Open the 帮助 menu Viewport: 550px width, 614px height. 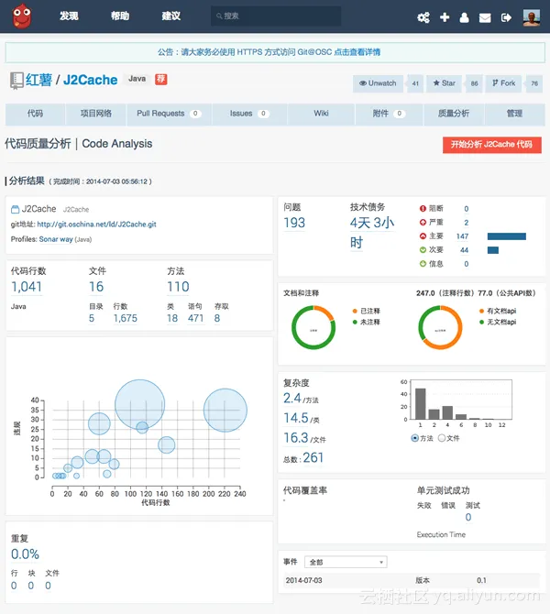120,16
